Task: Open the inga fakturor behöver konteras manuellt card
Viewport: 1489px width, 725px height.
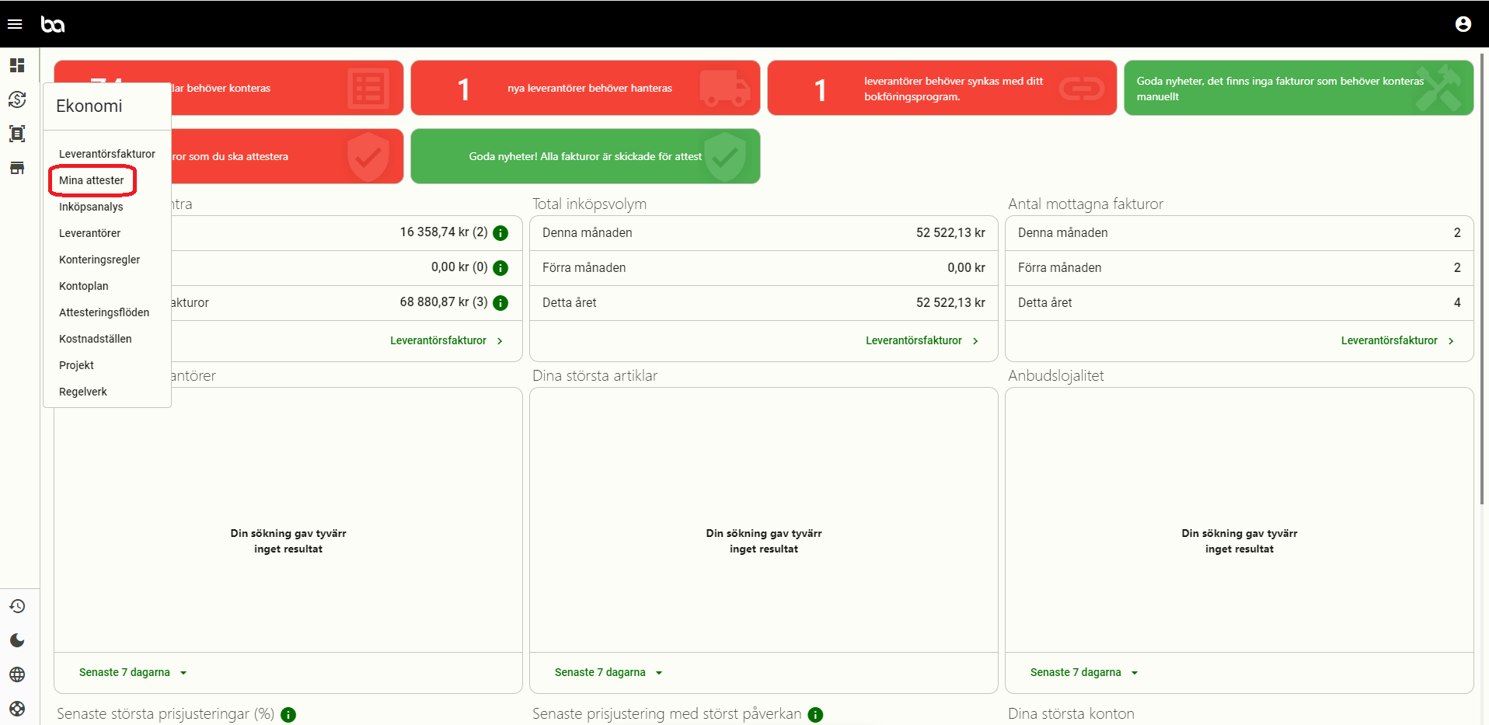Action: (x=1299, y=88)
